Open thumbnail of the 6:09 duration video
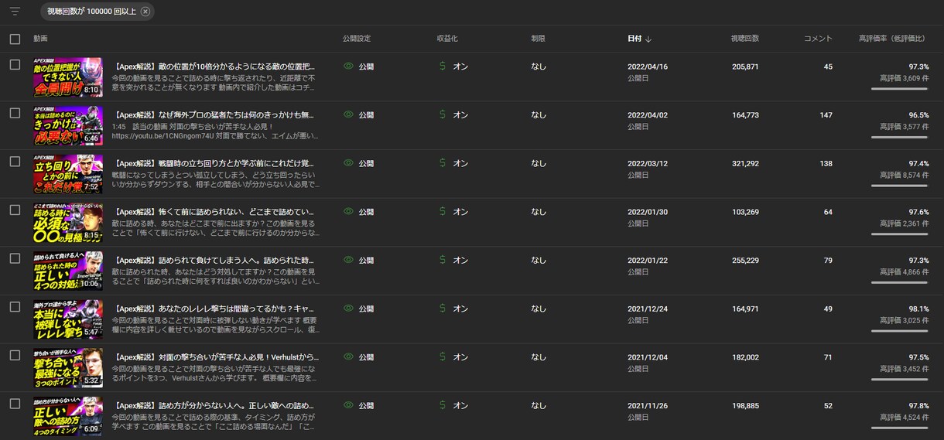The height and width of the screenshot is (440, 944). point(68,415)
